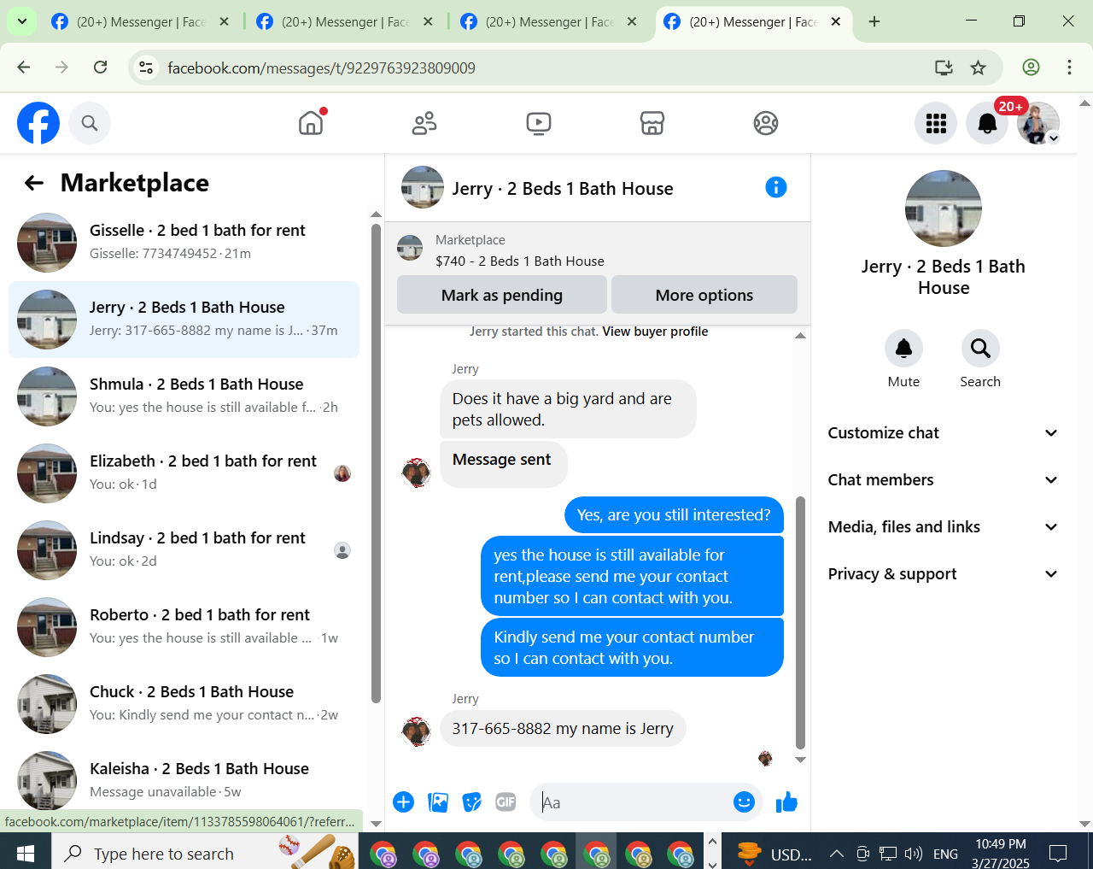Screen dimensions: 1093x869
Task: Send a thumbs up like
Action: (786, 801)
